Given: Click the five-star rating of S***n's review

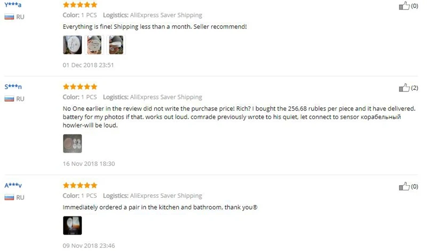Looking at the screenshot, I should tap(80, 87).
